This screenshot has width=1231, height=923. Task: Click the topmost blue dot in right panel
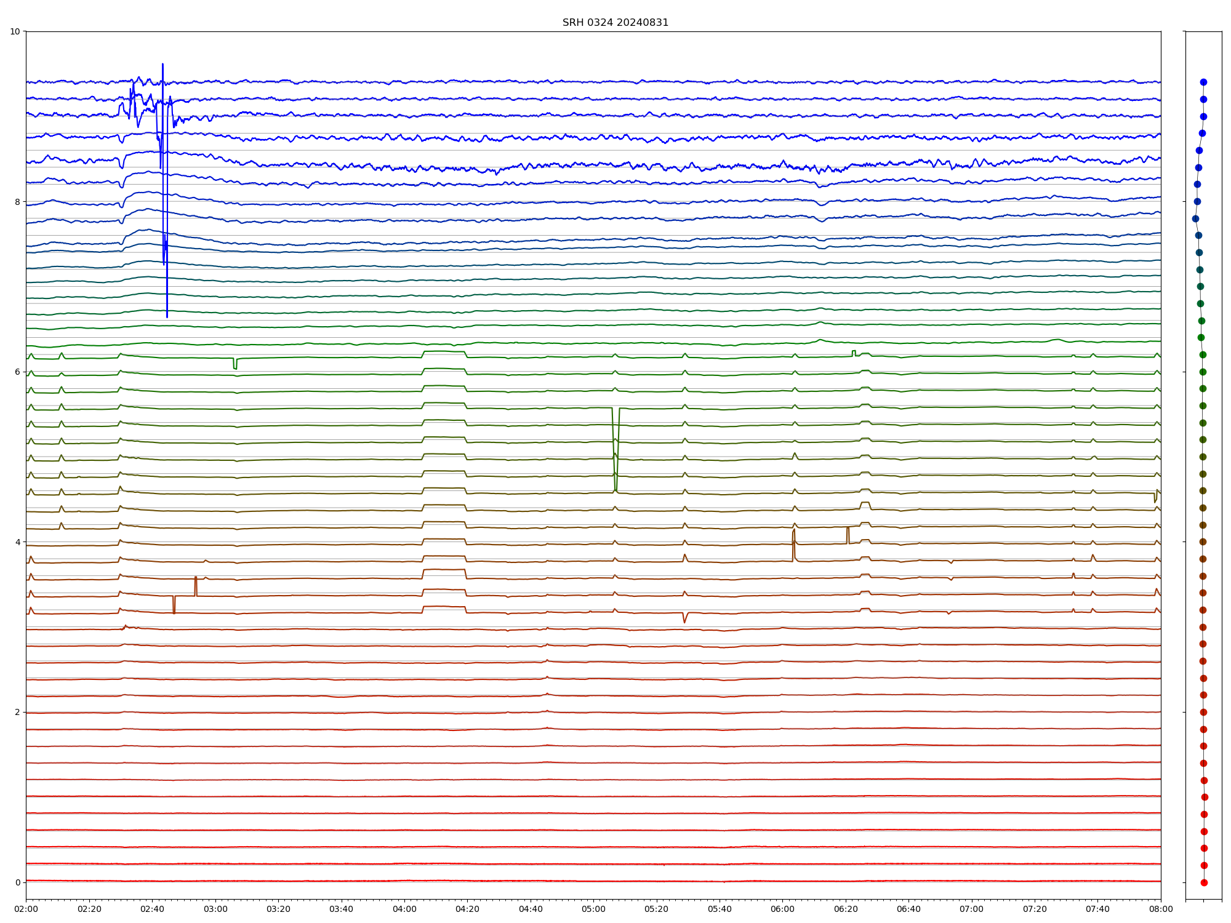(x=1203, y=82)
